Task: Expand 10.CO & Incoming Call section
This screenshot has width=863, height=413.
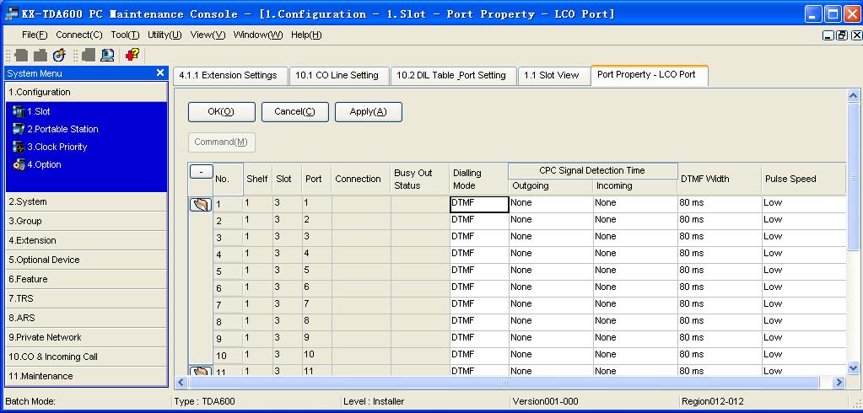Action: [x=86, y=357]
